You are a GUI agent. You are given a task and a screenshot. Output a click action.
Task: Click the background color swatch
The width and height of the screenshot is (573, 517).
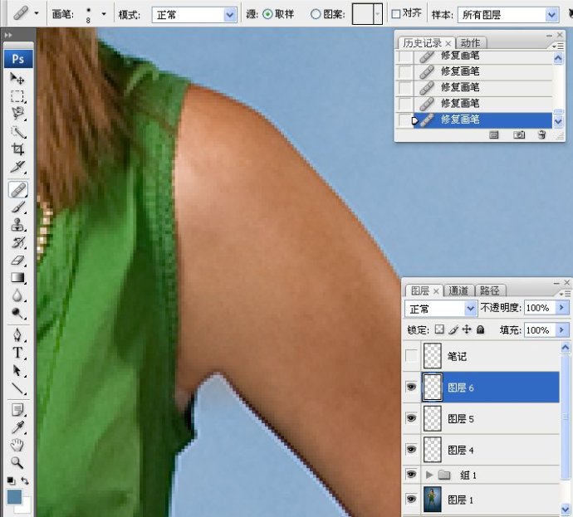[x=26, y=507]
